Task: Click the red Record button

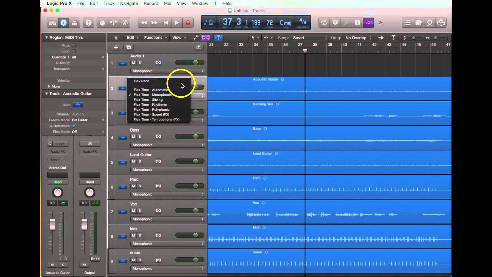Action: point(188,23)
